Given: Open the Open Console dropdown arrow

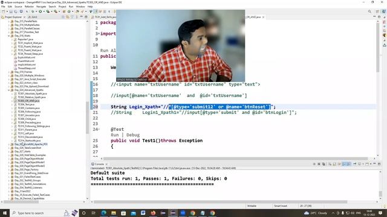Looking at the screenshot, I should coord(371,164).
